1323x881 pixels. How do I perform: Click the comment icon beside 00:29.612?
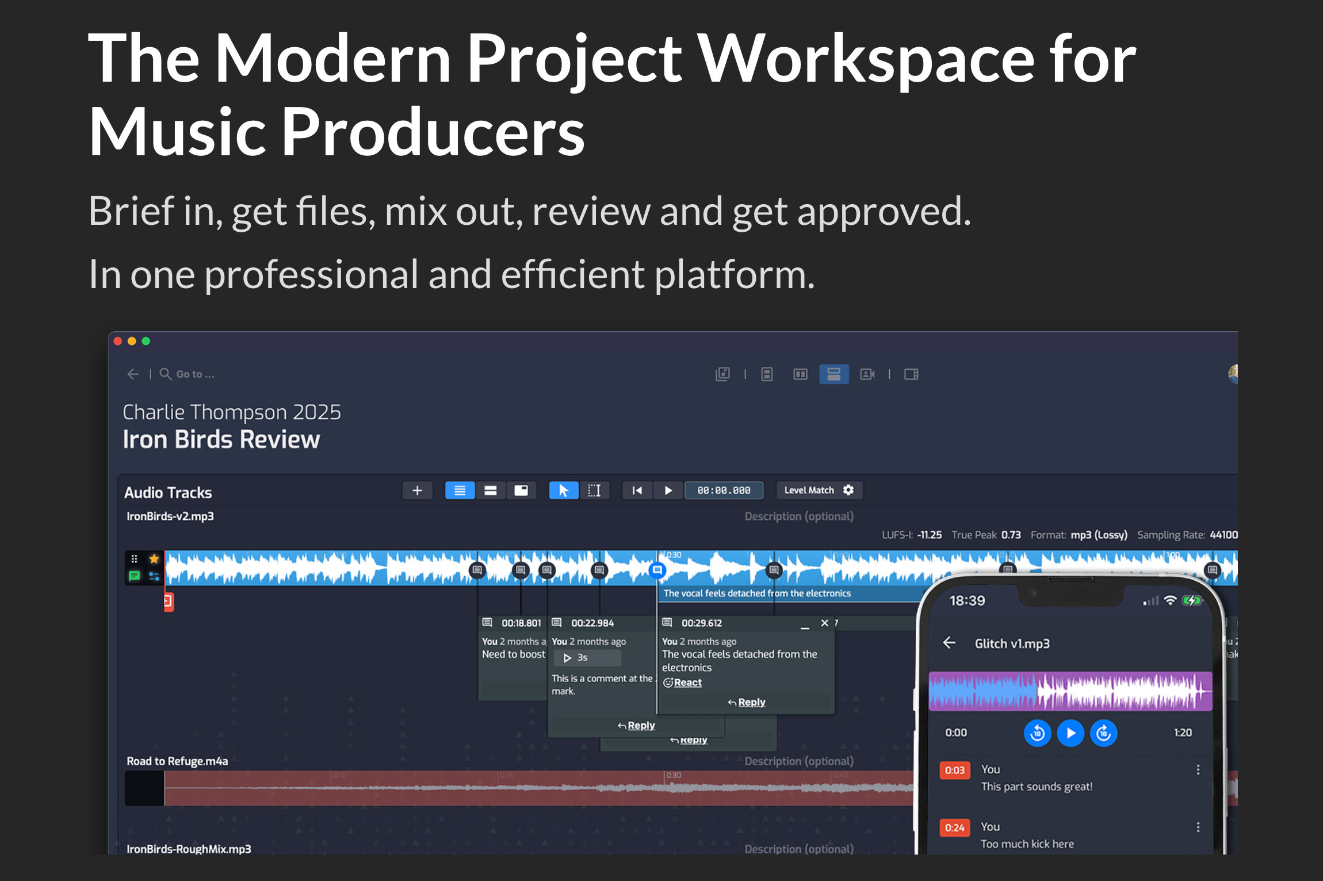point(667,623)
